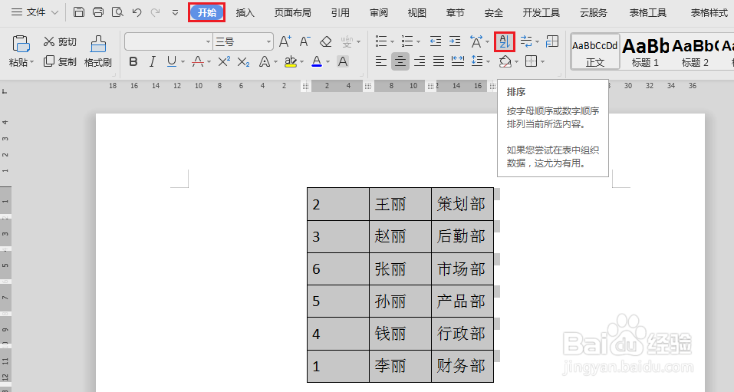Activate the 格式刷 format painter
The image size is (734, 392).
(x=98, y=51)
